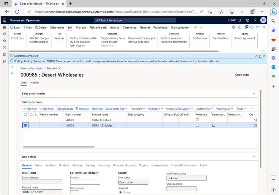Open the form in a new window
The height and width of the screenshot is (195, 279).
coord(257,27)
